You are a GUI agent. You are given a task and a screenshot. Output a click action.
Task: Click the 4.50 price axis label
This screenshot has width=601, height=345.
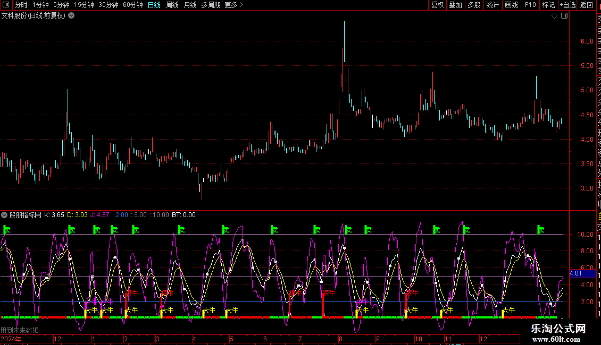click(587, 115)
